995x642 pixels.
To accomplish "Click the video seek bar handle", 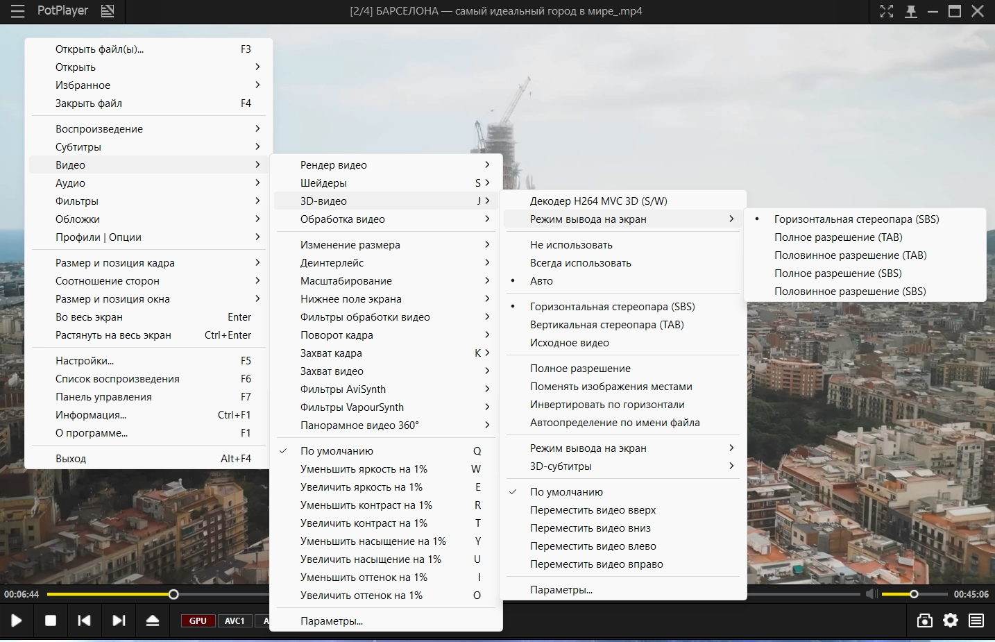I will coord(173,594).
